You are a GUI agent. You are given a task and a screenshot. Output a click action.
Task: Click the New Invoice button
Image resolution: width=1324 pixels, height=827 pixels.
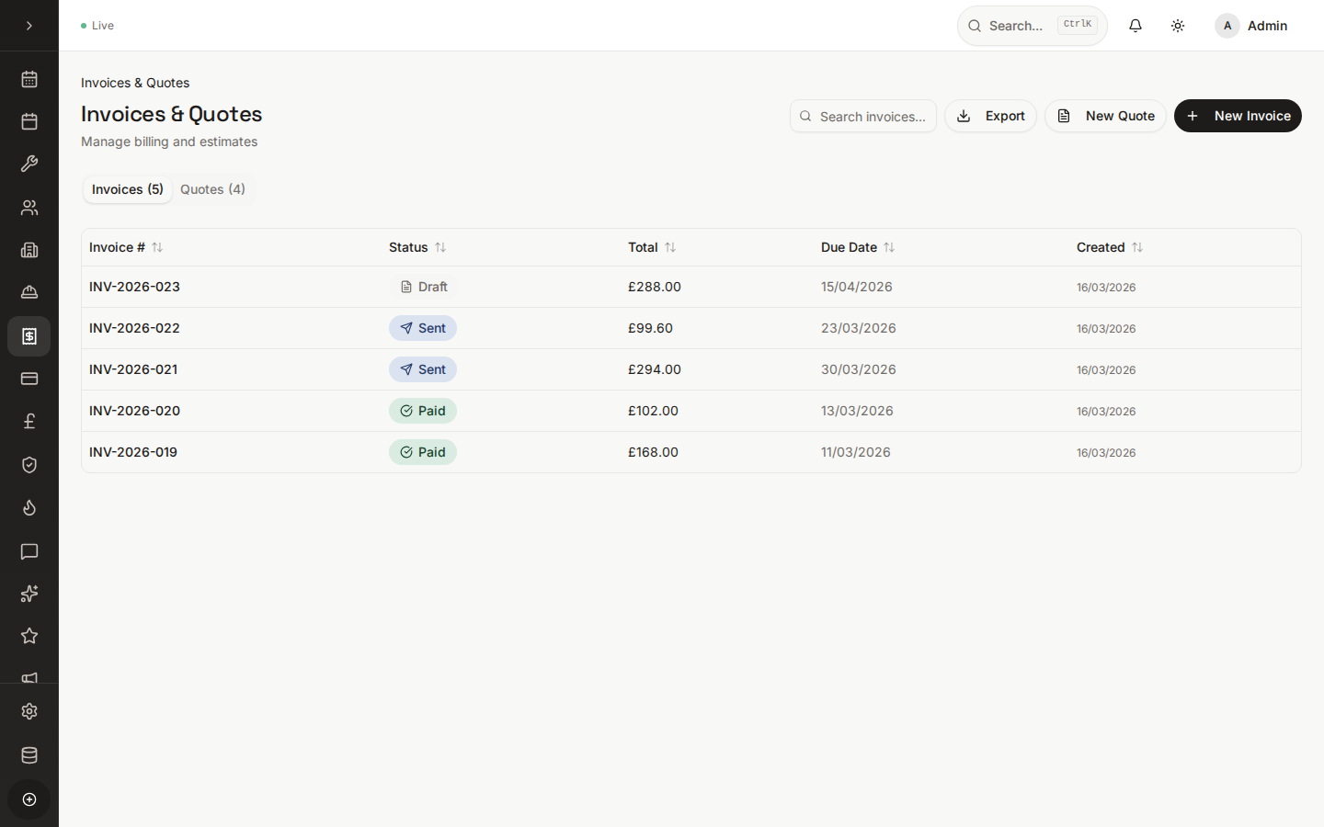coord(1238,116)
